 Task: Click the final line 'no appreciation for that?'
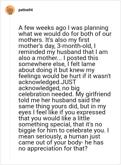click(x=53, y=149)
